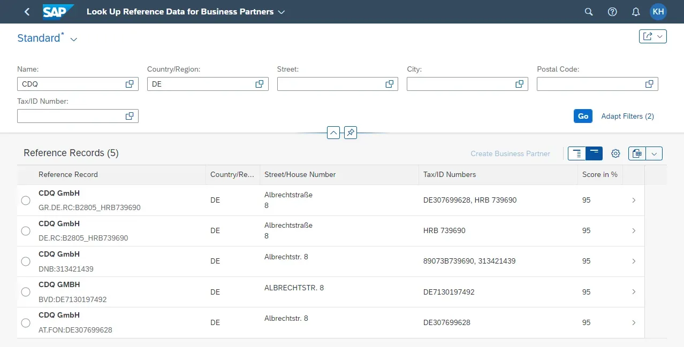
Task: Open the table settings gear
Action: 615,153
